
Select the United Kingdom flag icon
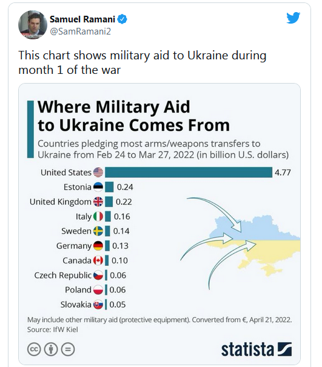(98, 202)
